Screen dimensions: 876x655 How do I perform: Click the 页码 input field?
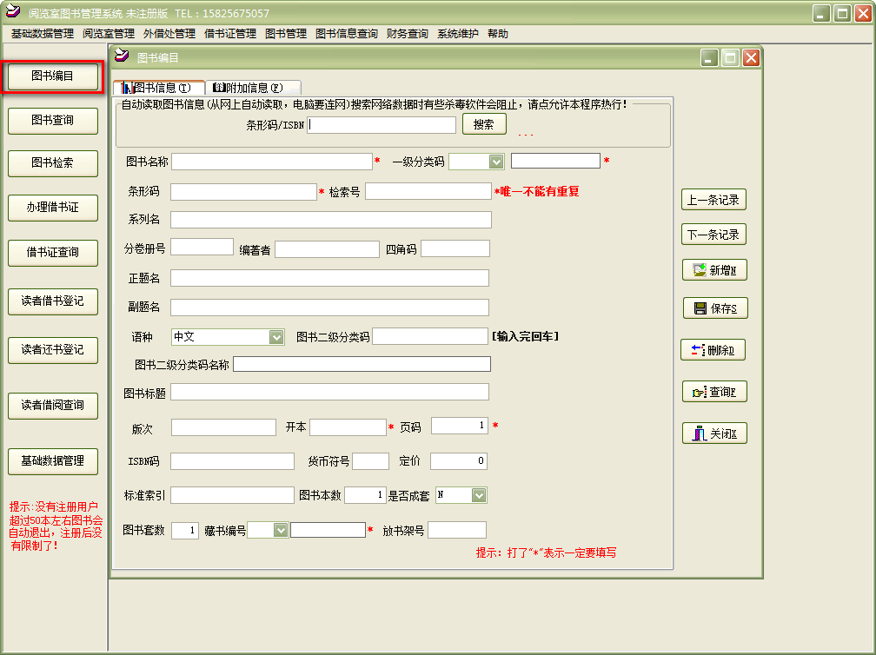tap(460, 426)
